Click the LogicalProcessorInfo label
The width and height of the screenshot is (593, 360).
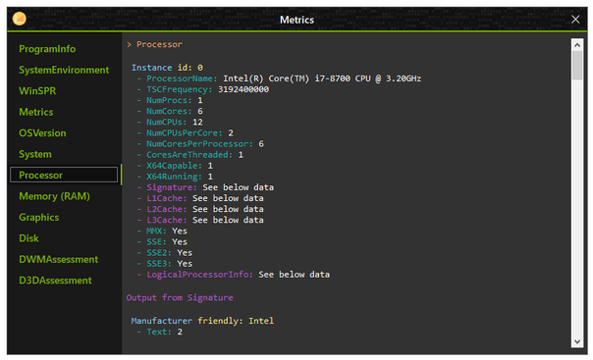pos(199,275)
